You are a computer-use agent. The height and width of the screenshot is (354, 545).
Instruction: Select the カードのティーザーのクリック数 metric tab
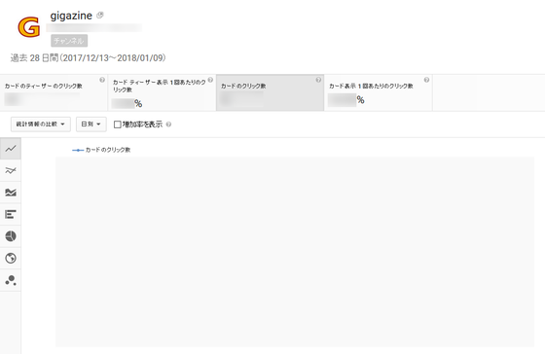[x=54, y=92]
